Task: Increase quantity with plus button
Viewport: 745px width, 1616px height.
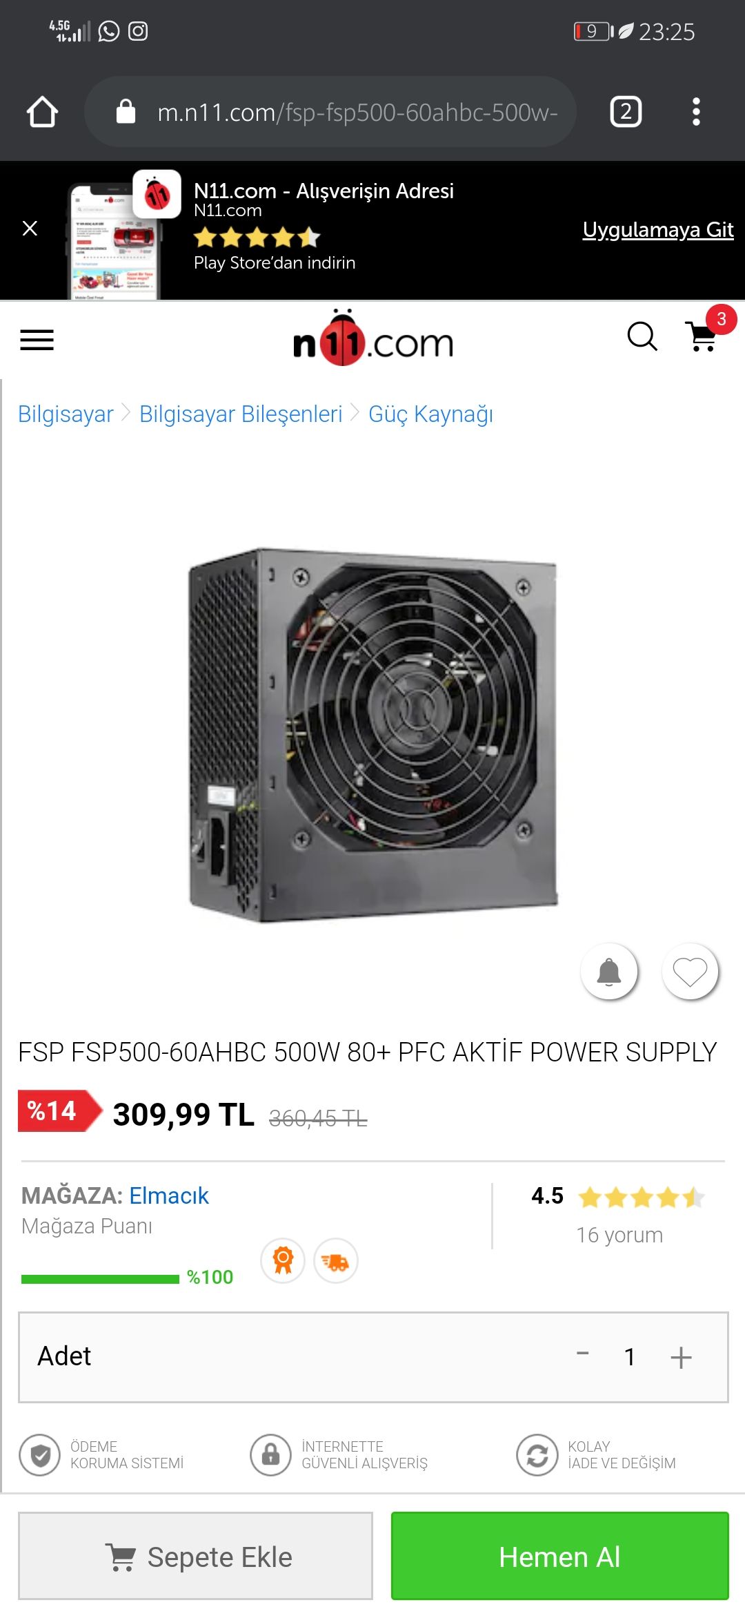Action: [681, 1357]
